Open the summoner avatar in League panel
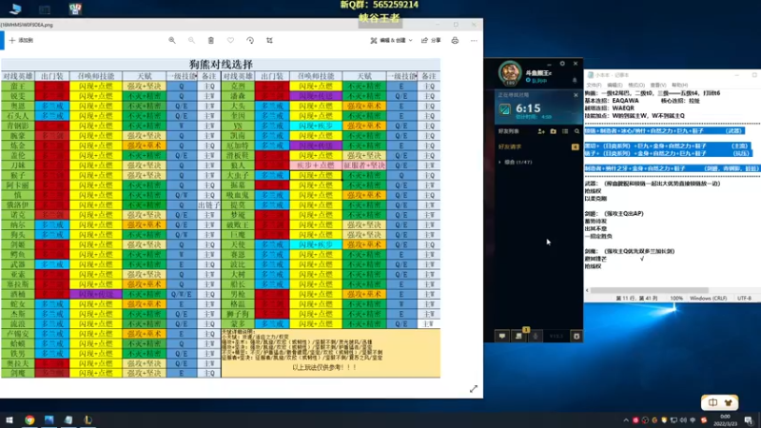Image resolution: width=761 pixels, height=428 pixels. [510, 73]
